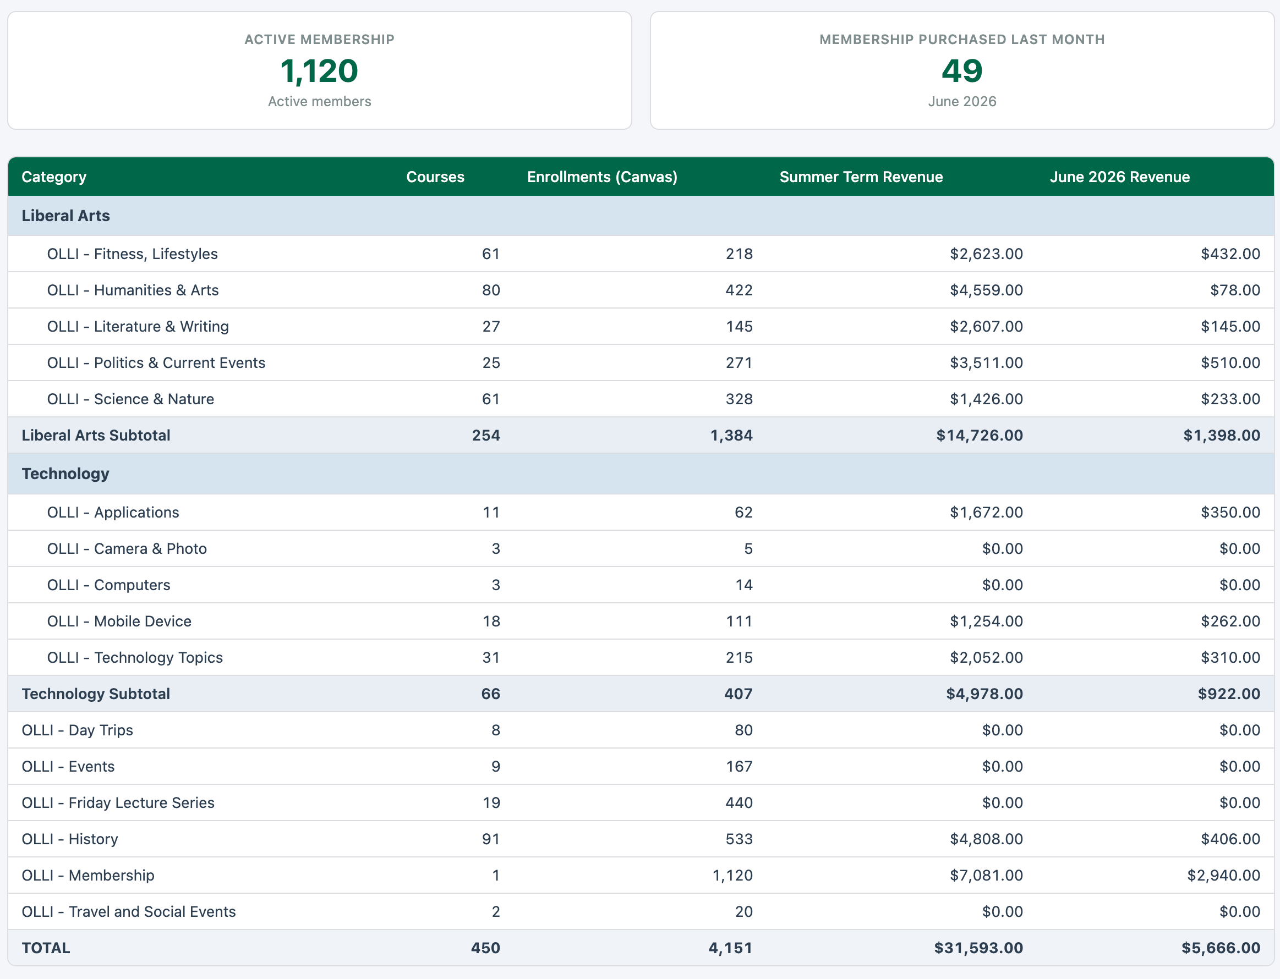Click the Technology Subtotal row
This screenshot has width=1280, height=979.
pyautogui.click(x=641, y=694)
